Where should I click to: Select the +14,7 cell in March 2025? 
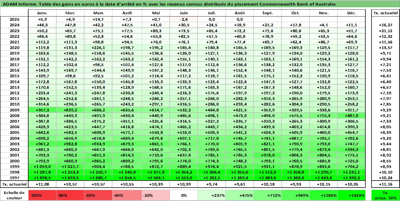tap(99, 19)
